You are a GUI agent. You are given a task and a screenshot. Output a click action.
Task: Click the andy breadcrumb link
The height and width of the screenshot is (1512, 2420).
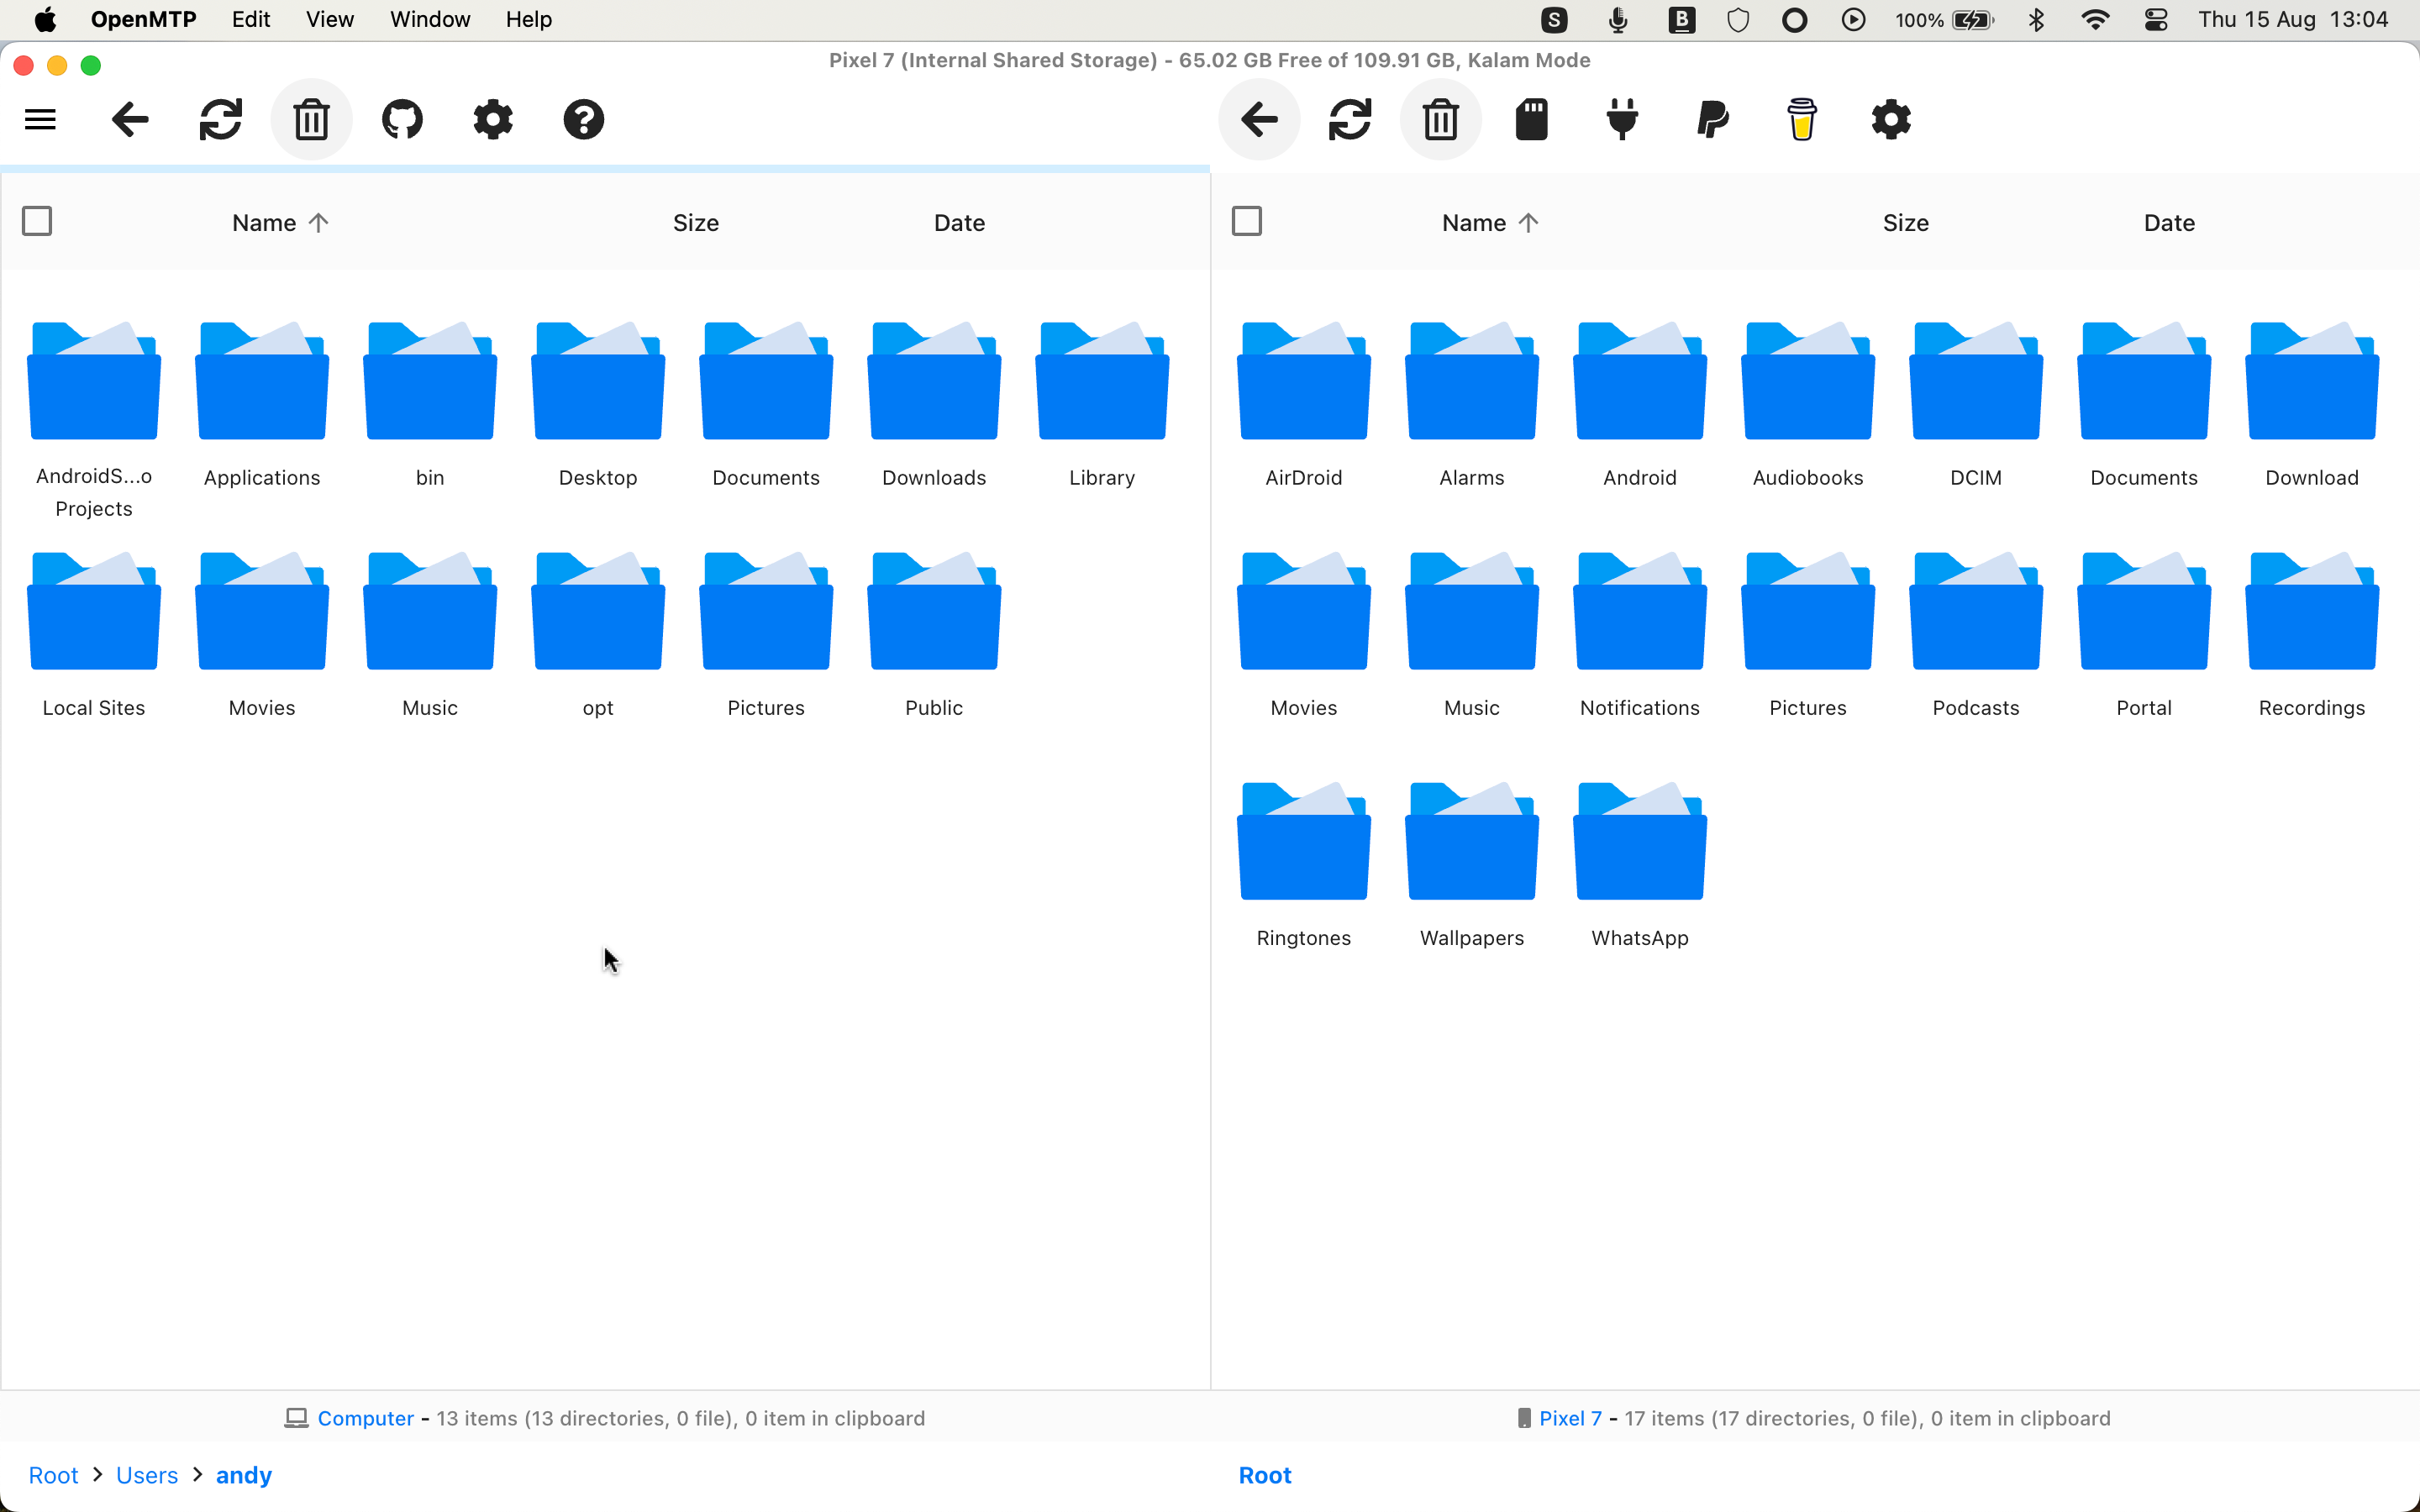click(x=244, y=1473)
